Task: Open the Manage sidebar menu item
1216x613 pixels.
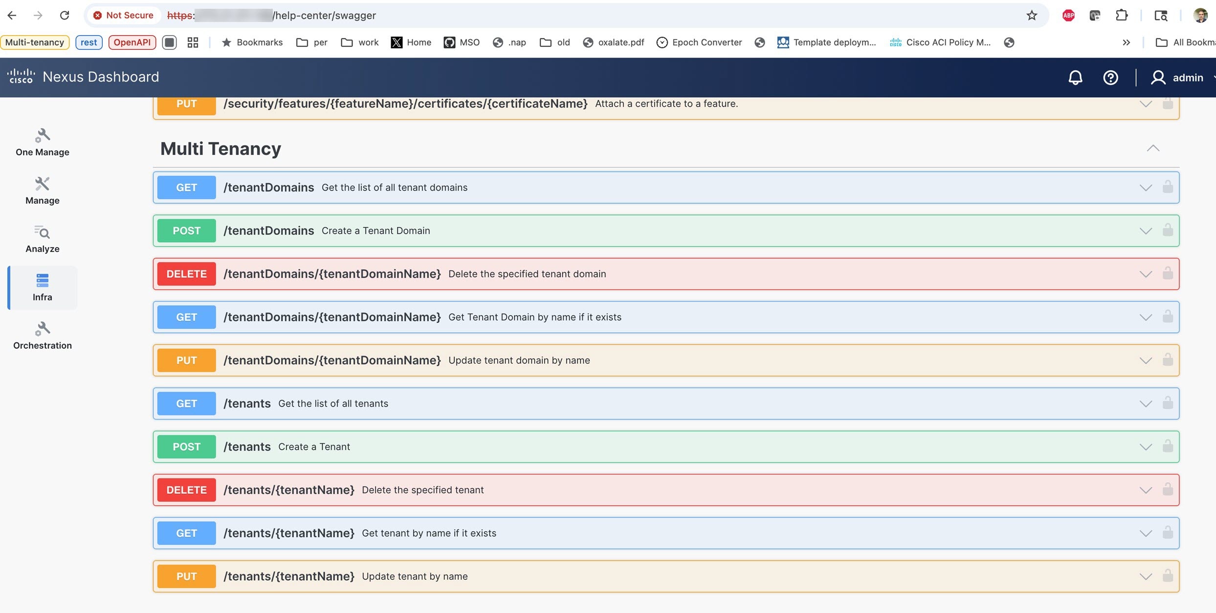Action: pyautogui.click(x=43, y=190)
